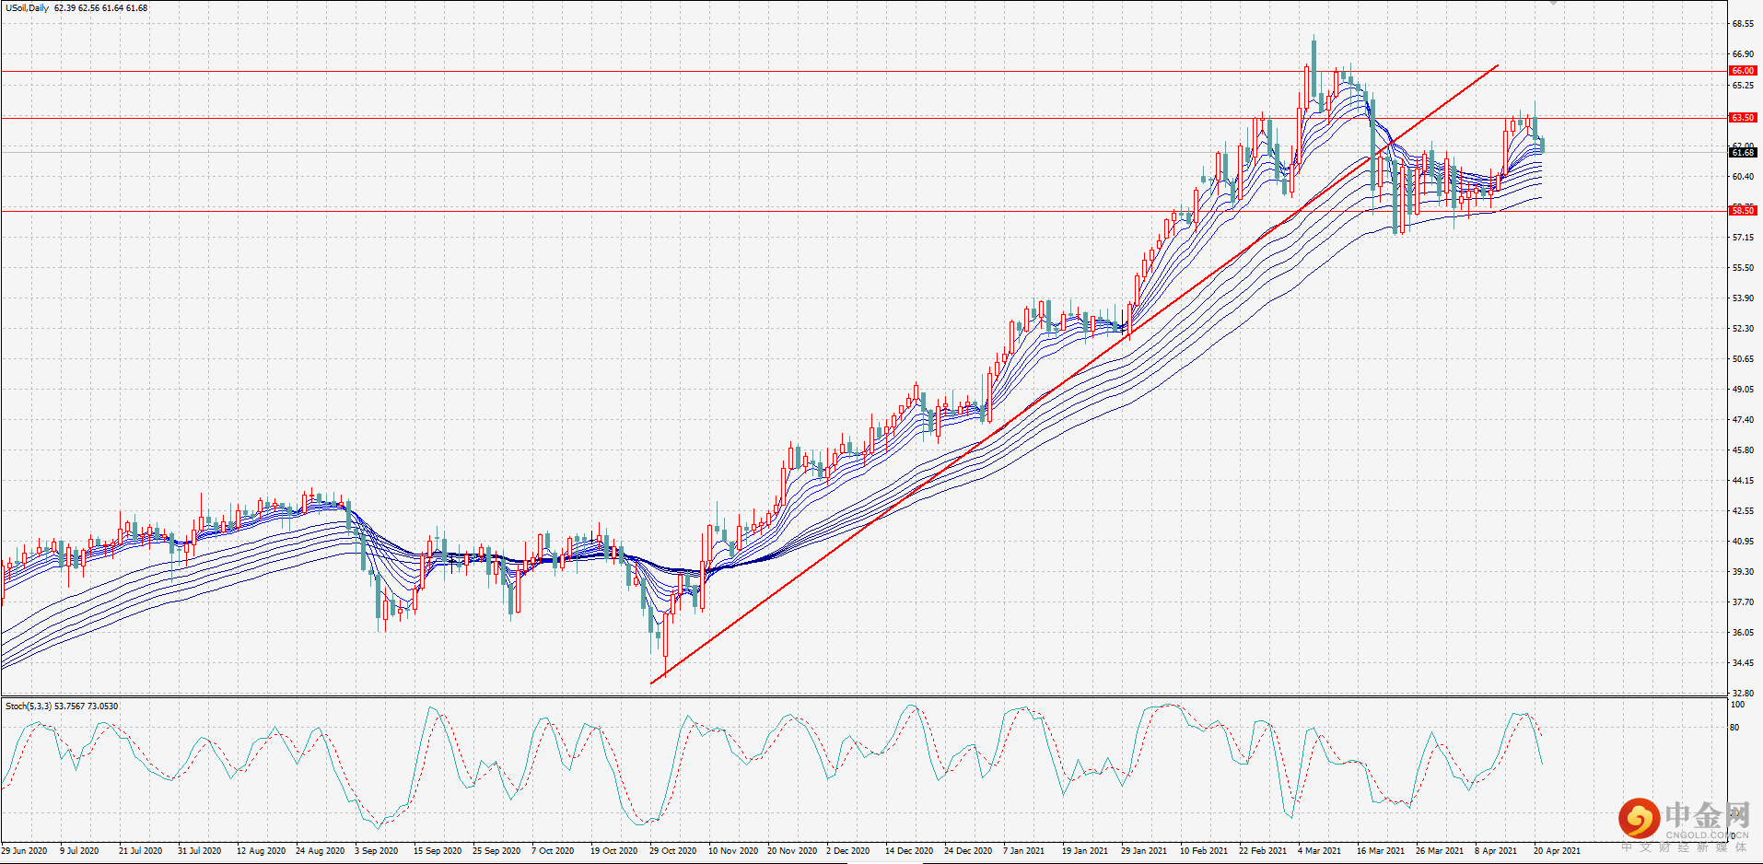
Task: Click the 34.45 value on price axis
Action: click(1743, 663)
